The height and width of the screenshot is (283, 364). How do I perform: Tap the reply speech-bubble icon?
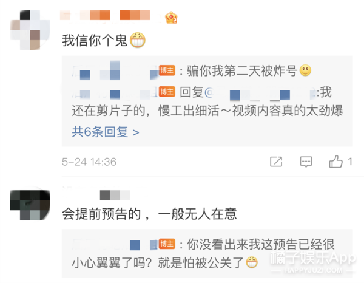[306, 162]
